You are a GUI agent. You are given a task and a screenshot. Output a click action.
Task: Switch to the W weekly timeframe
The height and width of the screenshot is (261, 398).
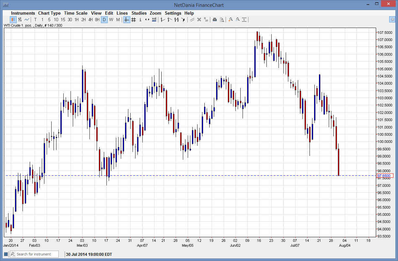111,20
